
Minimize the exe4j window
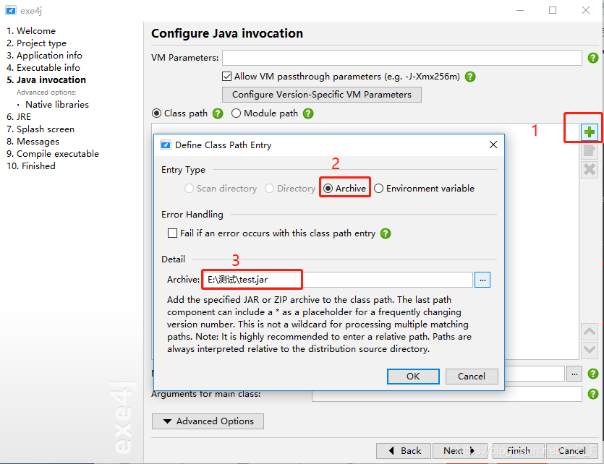[520, 10]
